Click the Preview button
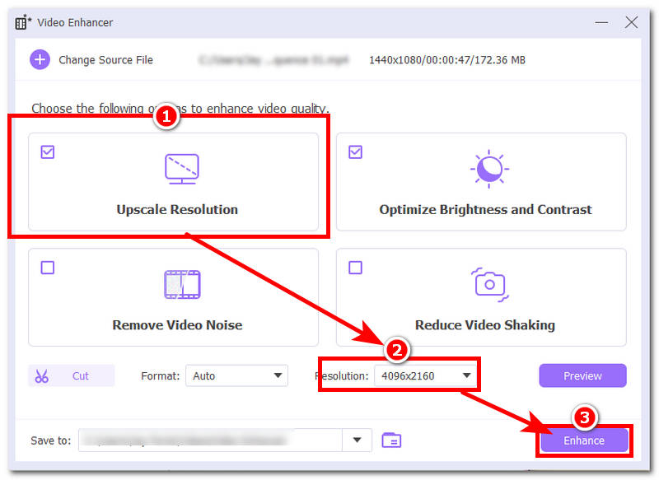The height and width of the screenshot is (480, 659). (582, 375)
